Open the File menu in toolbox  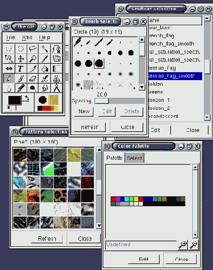(x=11, y=38)
